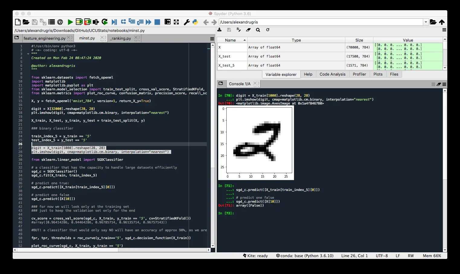Open the variable explorer options menu
Screen dimensions: 460x274
[444, 30]
